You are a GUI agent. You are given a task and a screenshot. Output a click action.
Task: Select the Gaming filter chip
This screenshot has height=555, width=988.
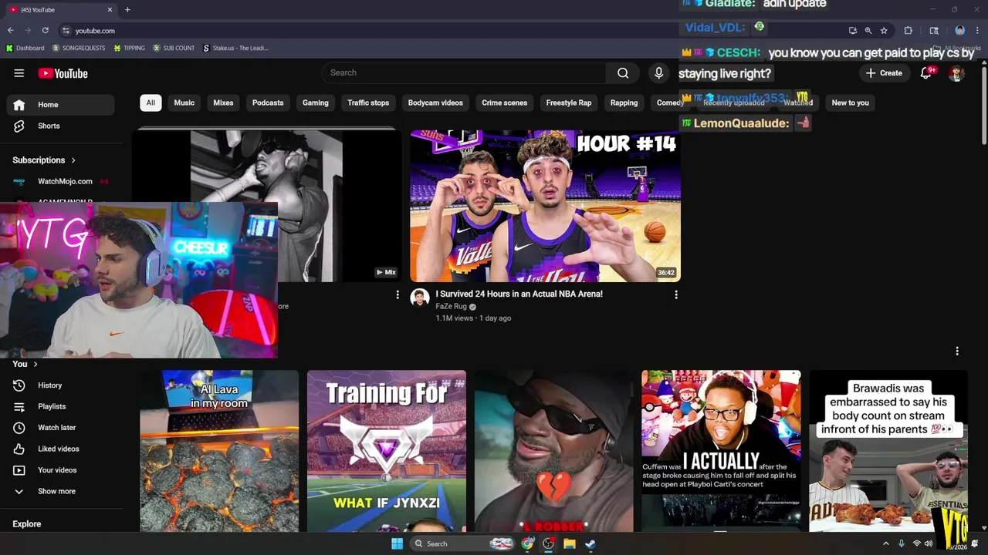[x=316, y=103]
